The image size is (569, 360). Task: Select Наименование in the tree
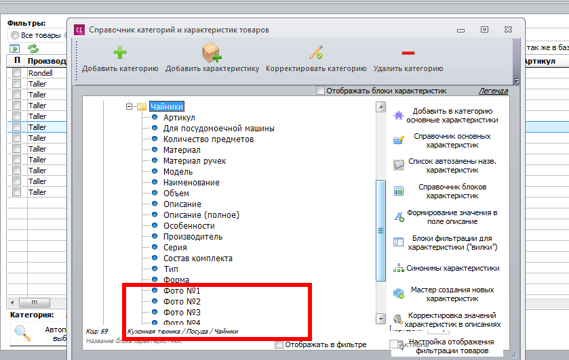[191, 183]
